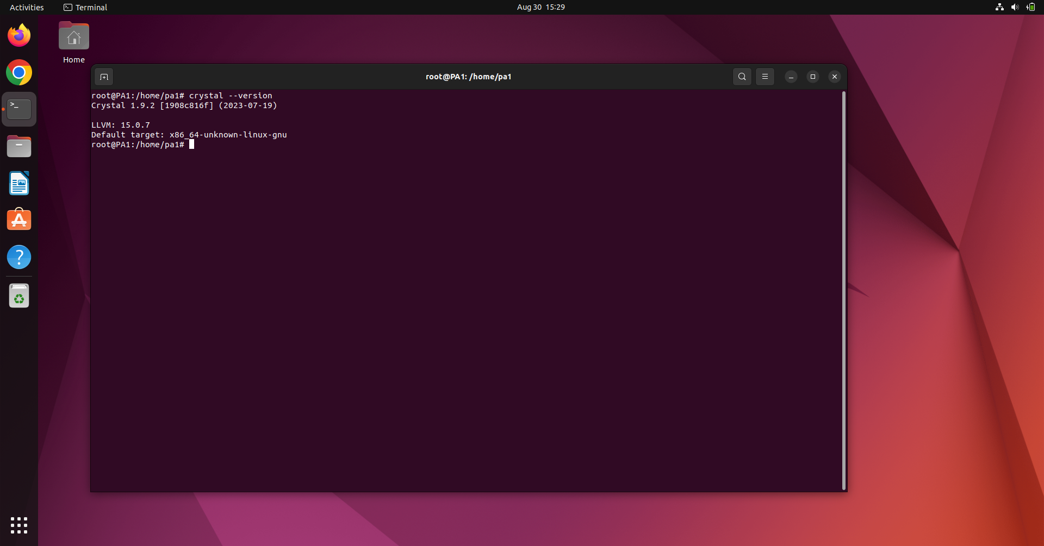Screen dimensions: 1044x546
Task: Click the volume icon in the system tray
Action: click(x=1015, y=7)
